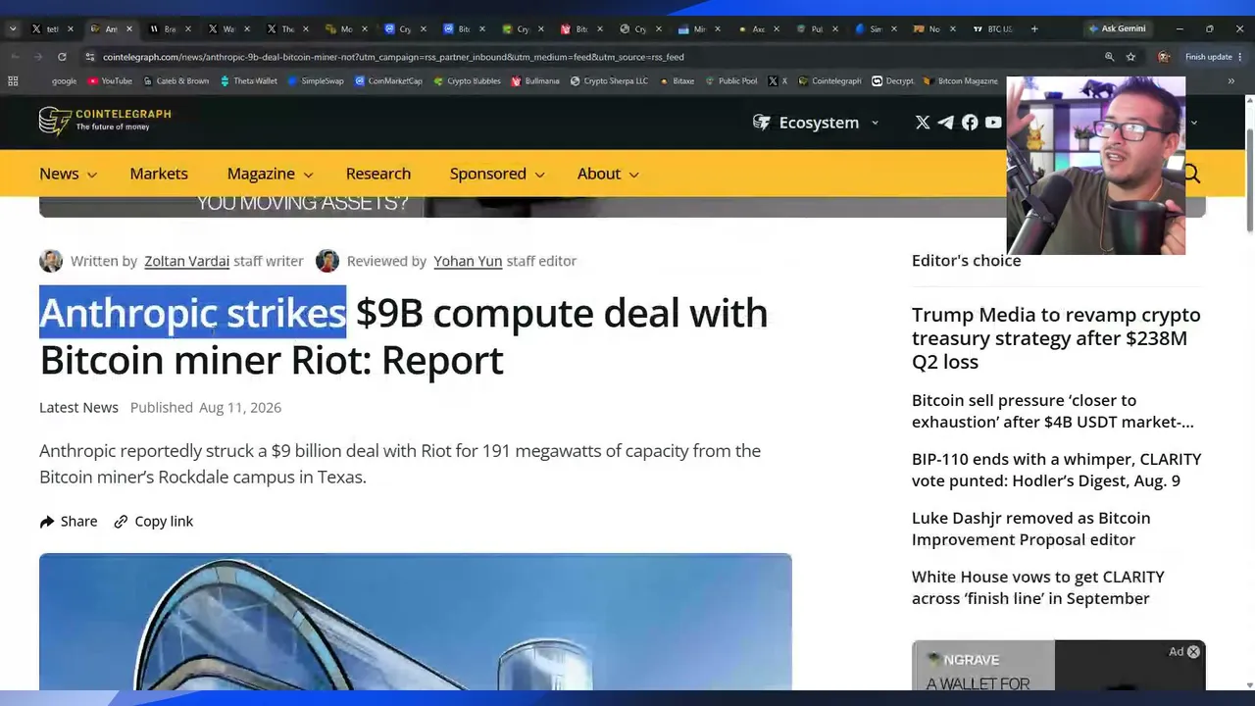Viewport: 1255px width, 706px height.
Task: Reload the page with the refresh icon
Action: click(x=62, y=57)
